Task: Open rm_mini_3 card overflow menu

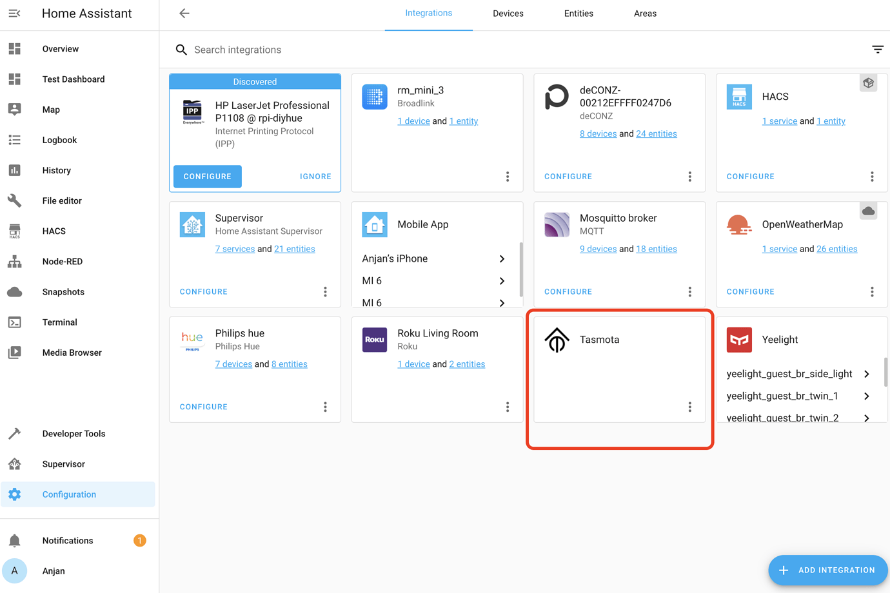Action: (508, 177)
